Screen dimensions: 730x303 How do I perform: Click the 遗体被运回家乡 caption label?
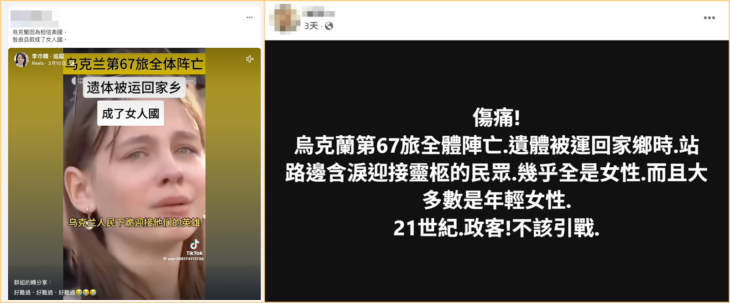point(134,87)
